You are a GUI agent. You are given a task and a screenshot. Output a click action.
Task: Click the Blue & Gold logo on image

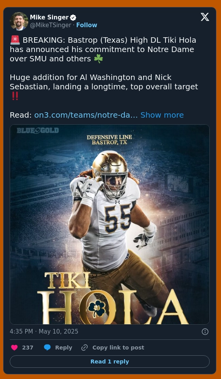(38, 131)
